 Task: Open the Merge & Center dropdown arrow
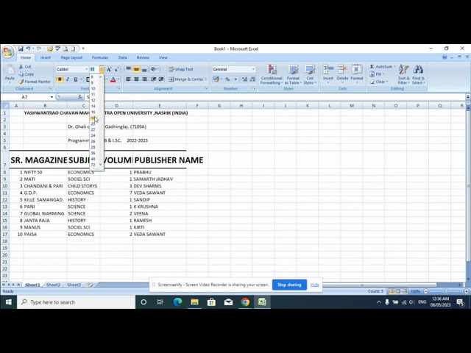pyautogui.click(x=206, y=79)
